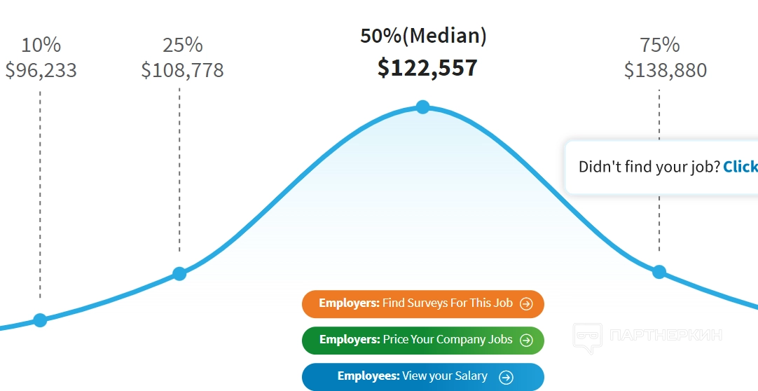Select the 10% percentile point on the curve
The image size is (758, 391).
(x=40, y=320)
